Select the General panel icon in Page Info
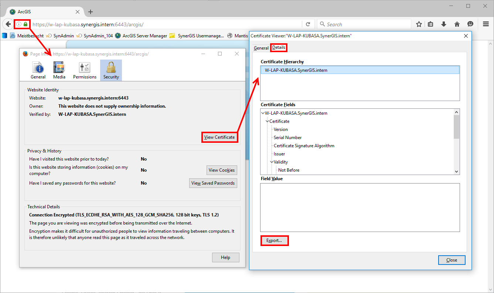This screenshot has height=293, width=494. pyautogui.click(x=38, y=70)
